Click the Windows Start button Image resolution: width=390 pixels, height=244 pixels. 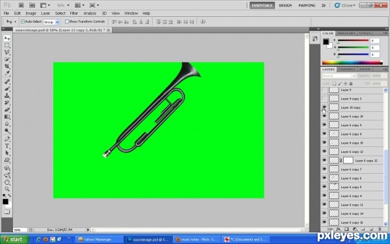14,239
